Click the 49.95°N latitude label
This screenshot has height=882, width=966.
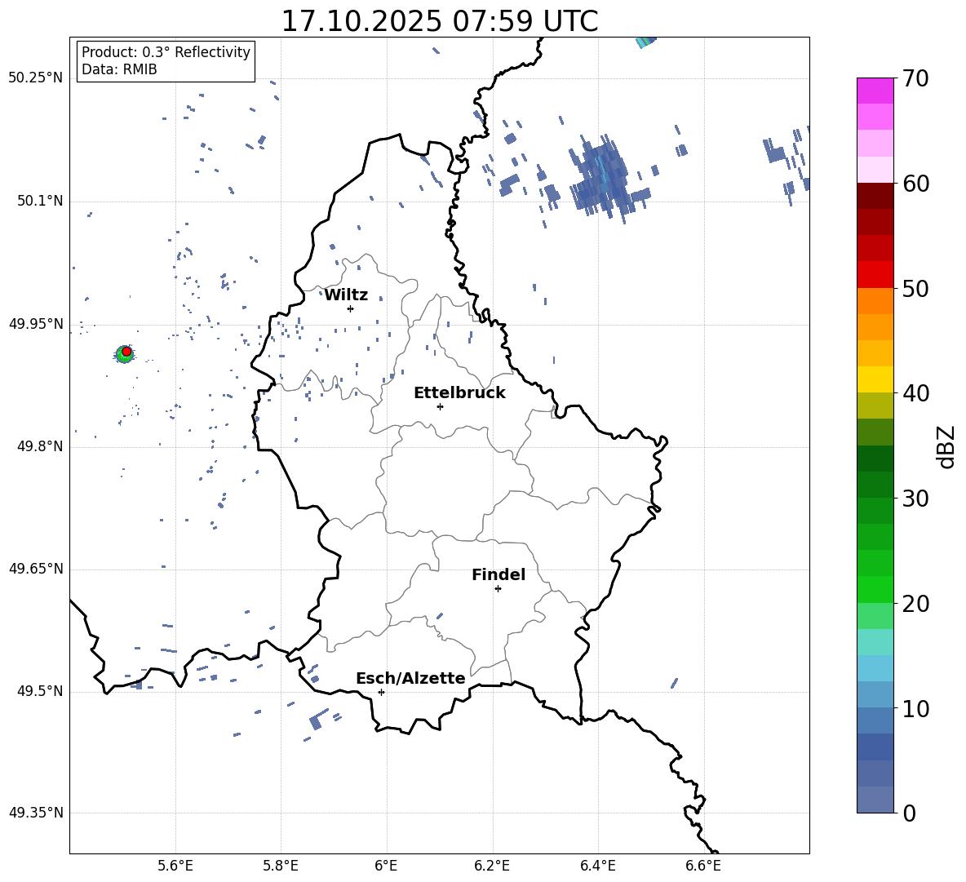click(x=36, y=324)
